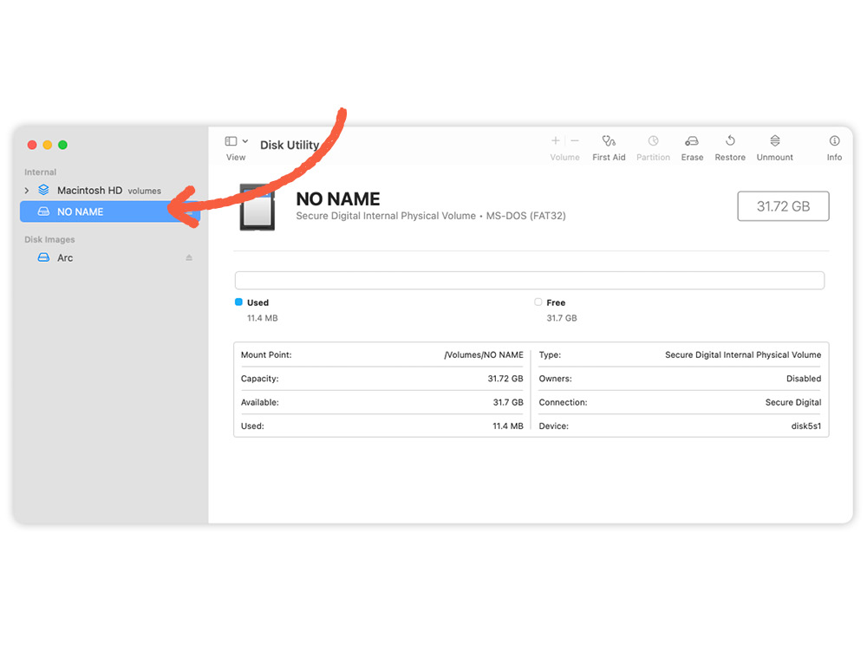Click the 31.72 GB capacity box

point(783,206)
